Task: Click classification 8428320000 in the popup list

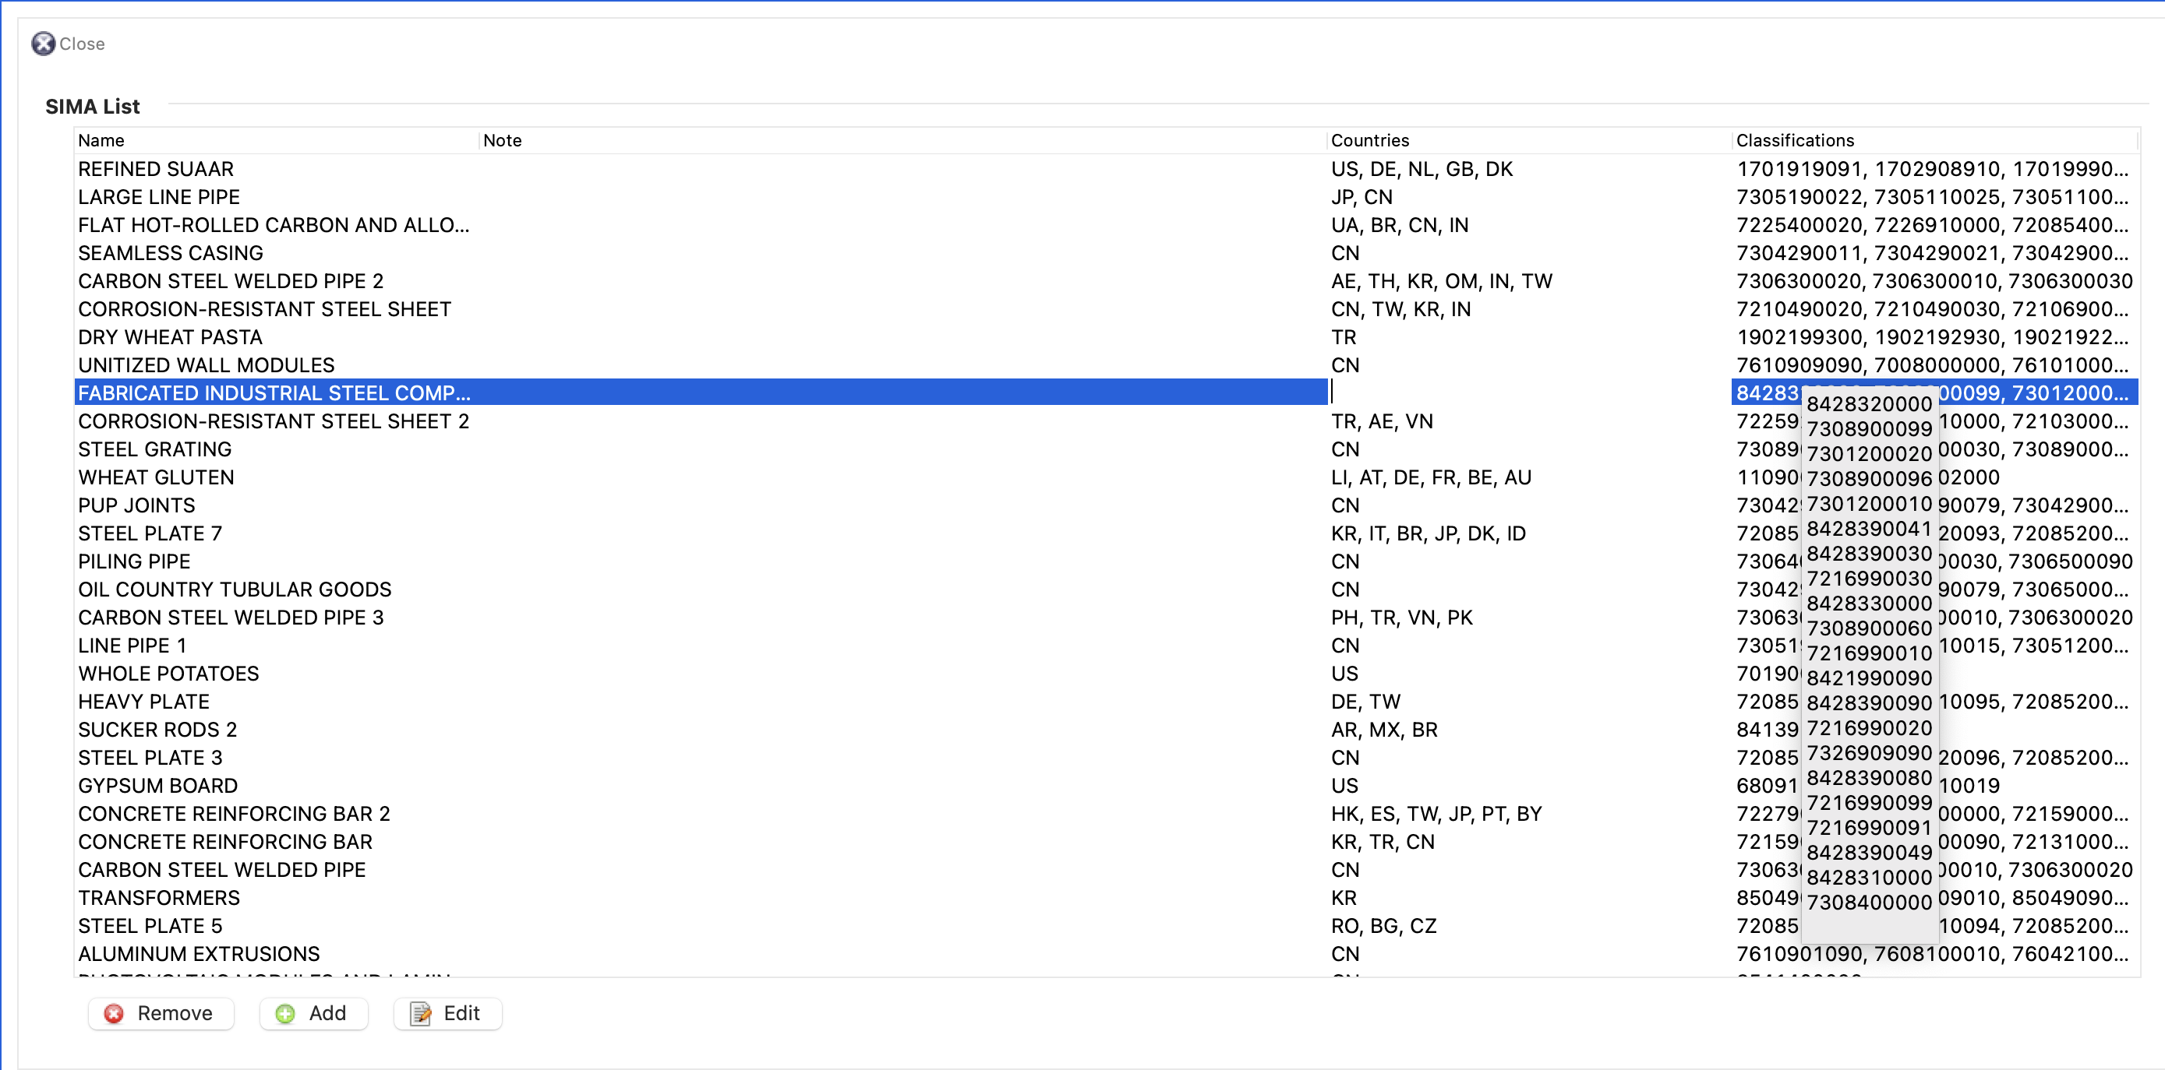Action: [x=1869, y=404]
